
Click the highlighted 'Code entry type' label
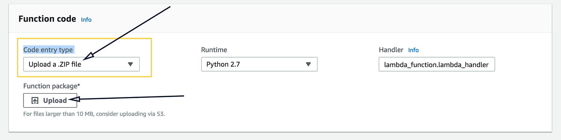point(48,50)
